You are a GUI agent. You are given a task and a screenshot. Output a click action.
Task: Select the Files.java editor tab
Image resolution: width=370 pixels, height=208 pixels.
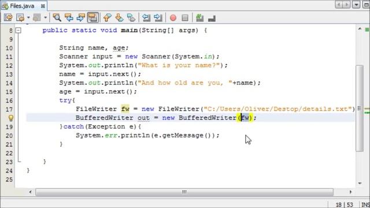point(22,6)
